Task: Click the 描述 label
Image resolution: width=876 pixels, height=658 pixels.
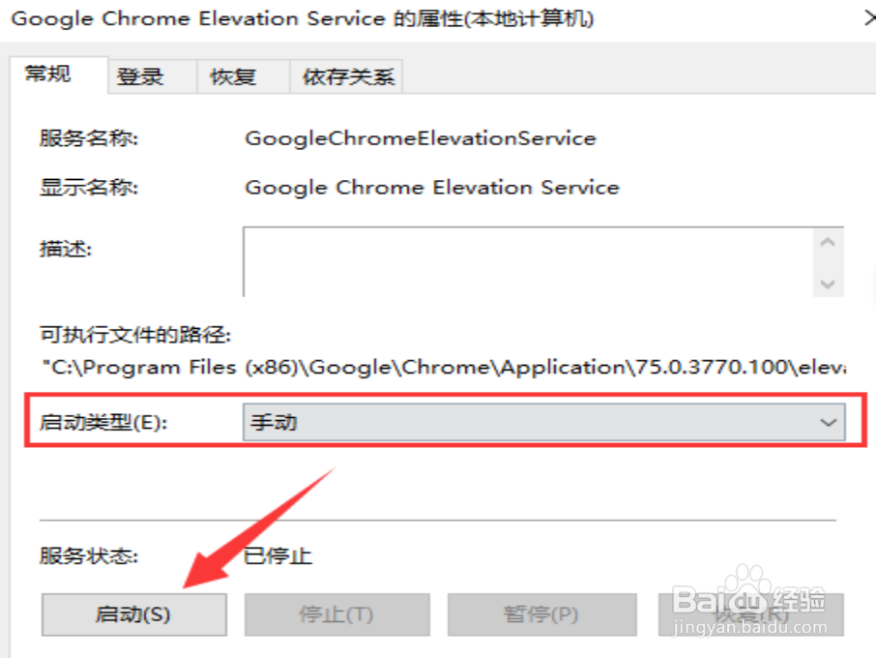Action: click(x=66, y=249)
